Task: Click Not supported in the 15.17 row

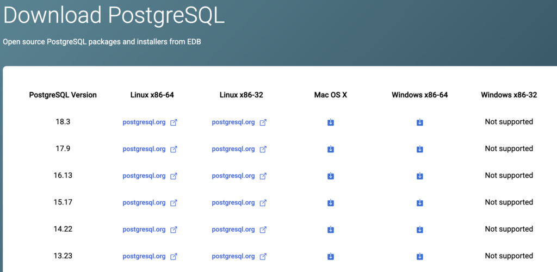Action: tap(509, 202)
